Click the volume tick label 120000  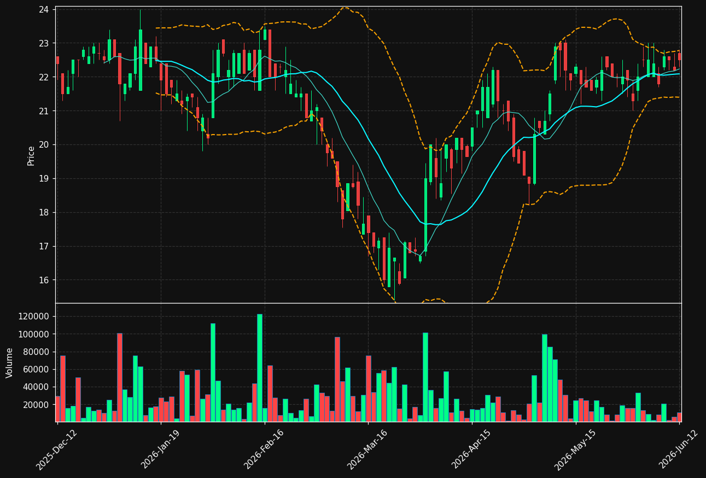coord(35,317)
